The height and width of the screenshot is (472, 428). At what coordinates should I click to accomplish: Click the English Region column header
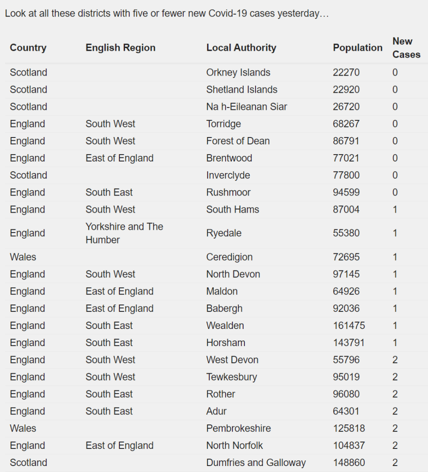pyautogui.click(x=120, y=48)
